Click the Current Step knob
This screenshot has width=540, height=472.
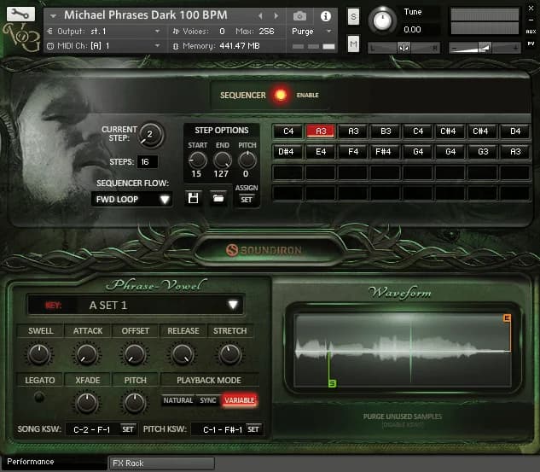pos(150,135)
